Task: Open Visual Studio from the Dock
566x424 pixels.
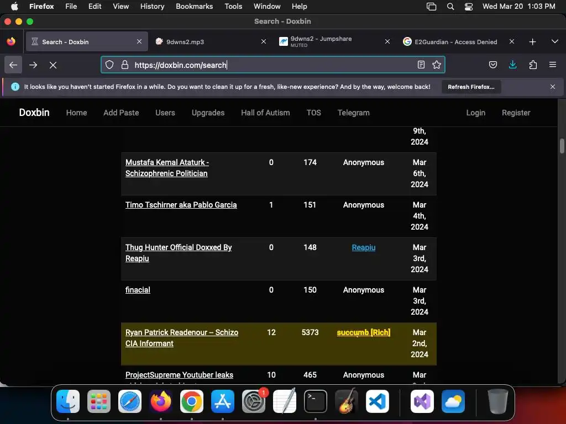Action: tap(422, 401)
